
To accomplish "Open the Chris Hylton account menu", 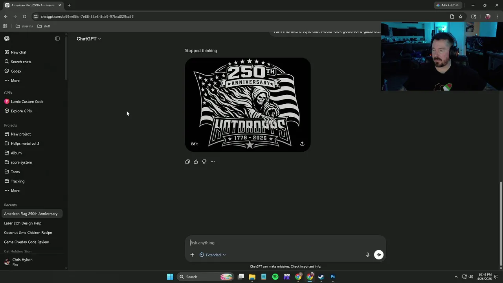I will (31, 262).
